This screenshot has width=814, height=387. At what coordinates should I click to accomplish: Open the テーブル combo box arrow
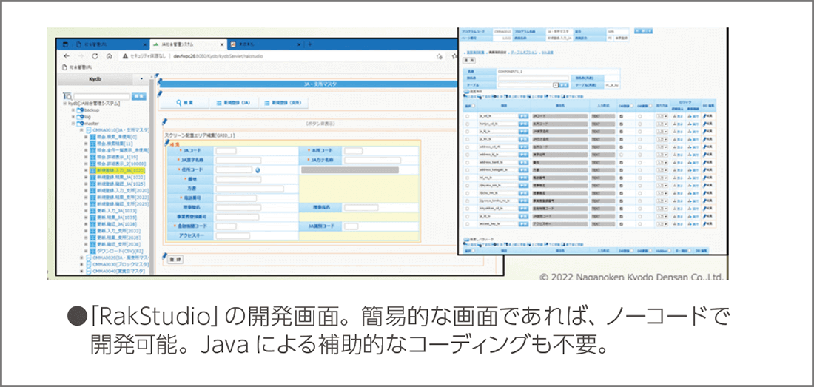[x=556, y=84]
